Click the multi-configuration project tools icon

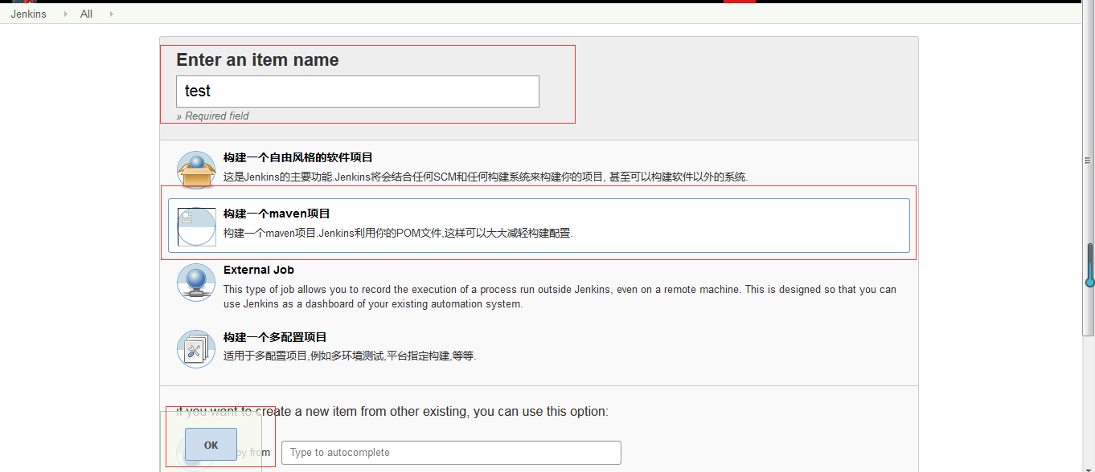point(196,349)
